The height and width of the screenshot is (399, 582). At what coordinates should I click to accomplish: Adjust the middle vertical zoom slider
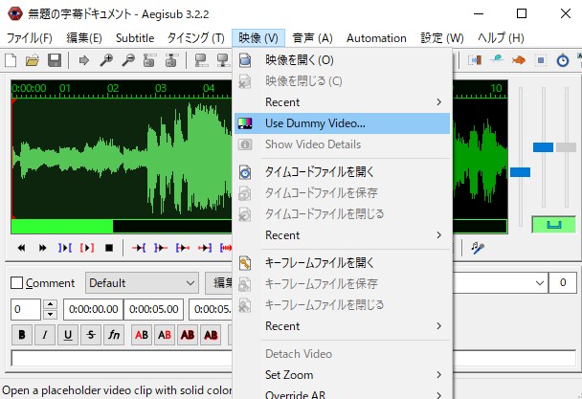543,147
